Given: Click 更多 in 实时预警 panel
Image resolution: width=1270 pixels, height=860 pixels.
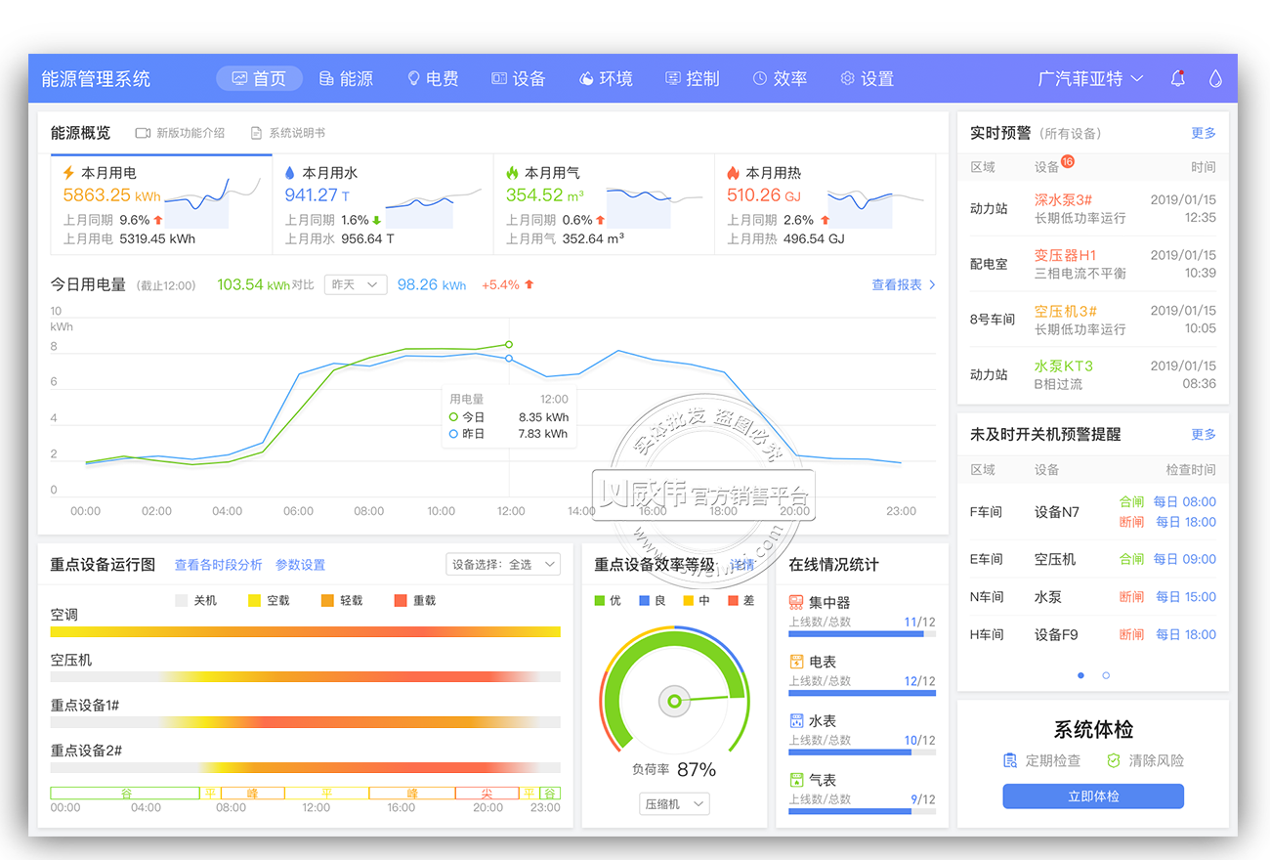Looking at the screenshot, I should [x=1204, y=133].
